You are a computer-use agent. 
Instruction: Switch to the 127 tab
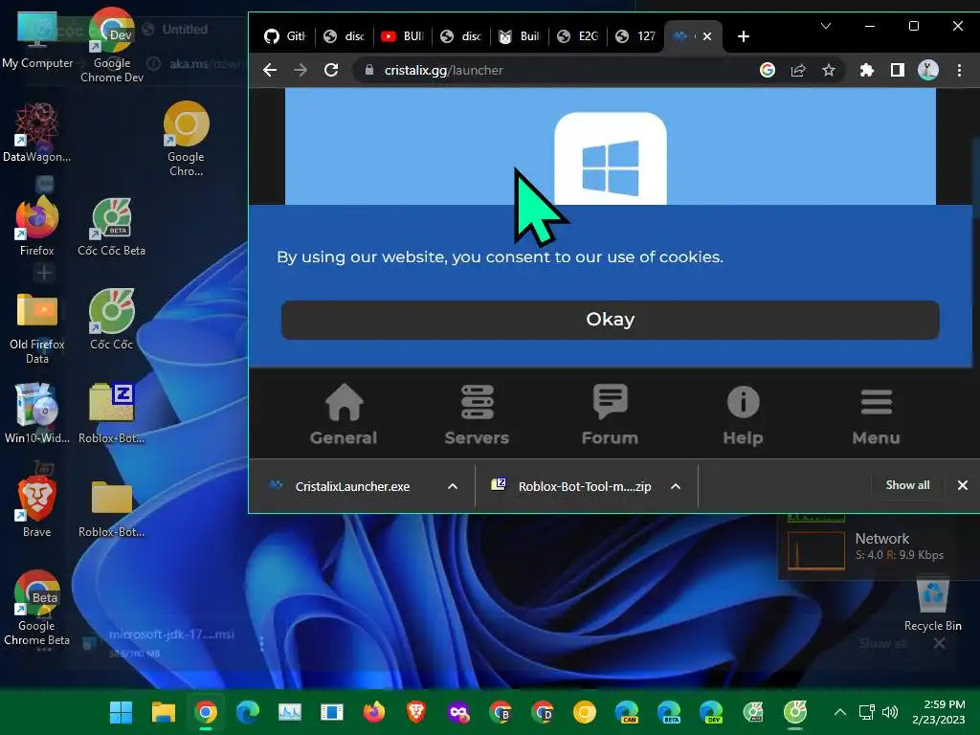[x=636, y=36]
